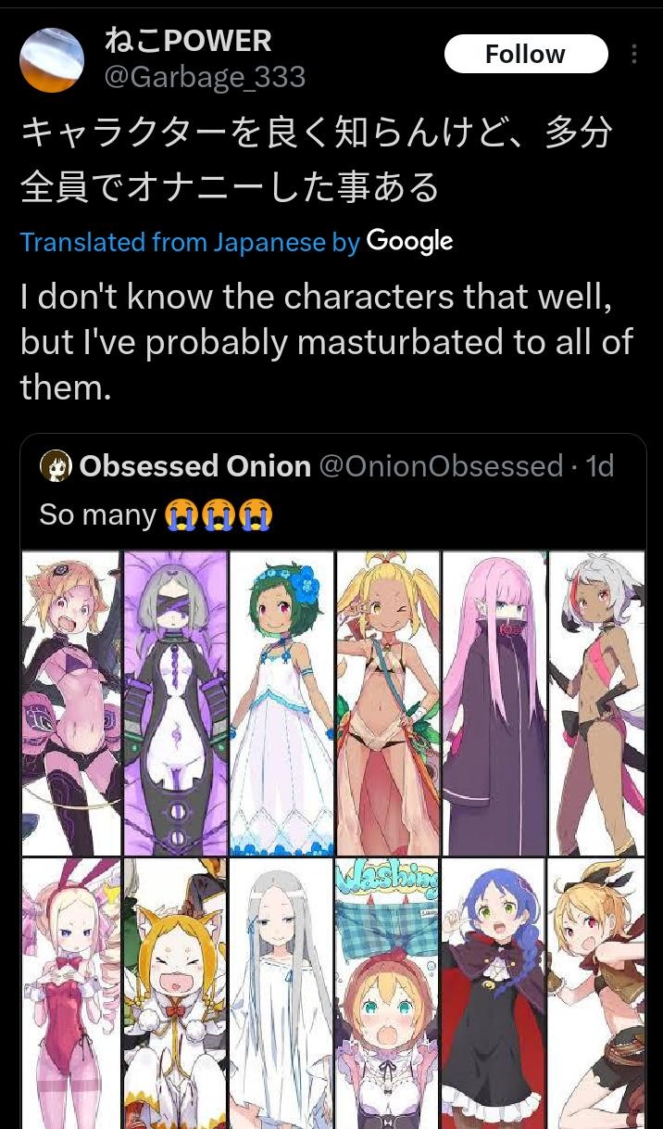Open the @Garbage_333 handle
Viewport: 663px width, 1129px height.
(x=205, y=77)
